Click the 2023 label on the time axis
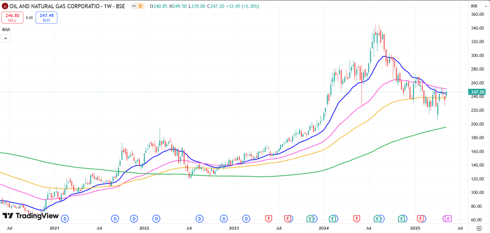The width and height of the screenshot is (490, 233). click(234, 228)
